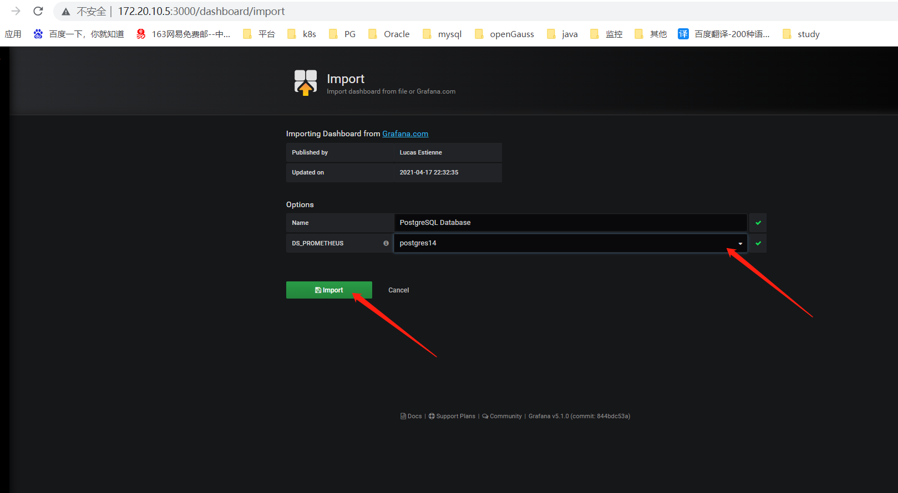This screenshot has width=898, height=493.
Task: Open the Oracle bookmarks folder
Action: click(389, 34)
